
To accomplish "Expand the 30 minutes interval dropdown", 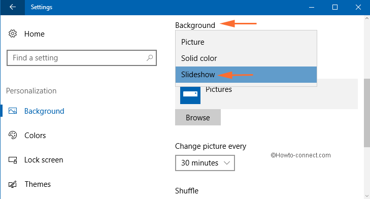I will tap(205, 163).
